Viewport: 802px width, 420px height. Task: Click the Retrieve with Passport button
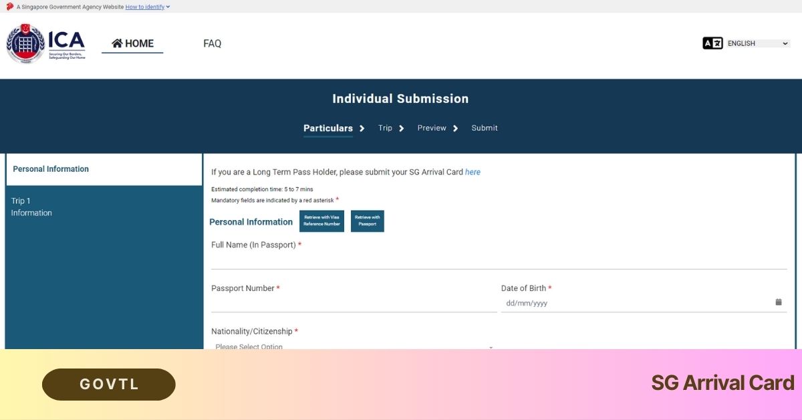tap(367, 221)
